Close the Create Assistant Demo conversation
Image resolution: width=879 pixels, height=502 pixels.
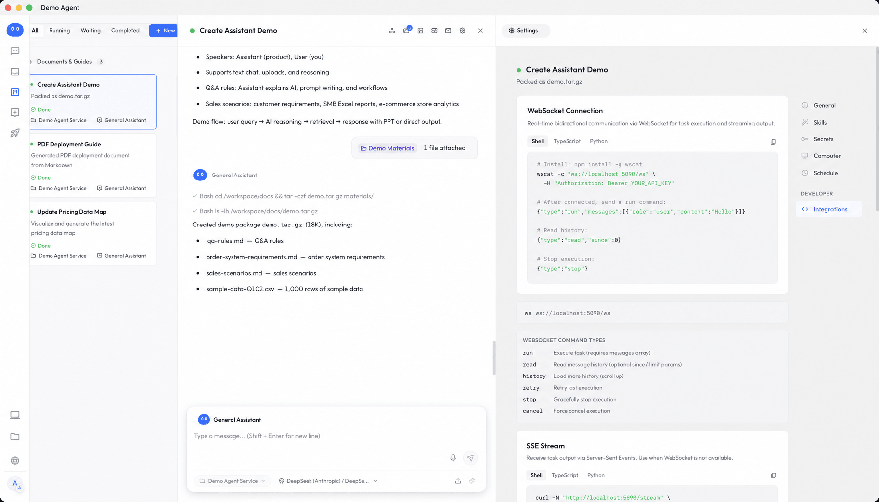point(480,31)
